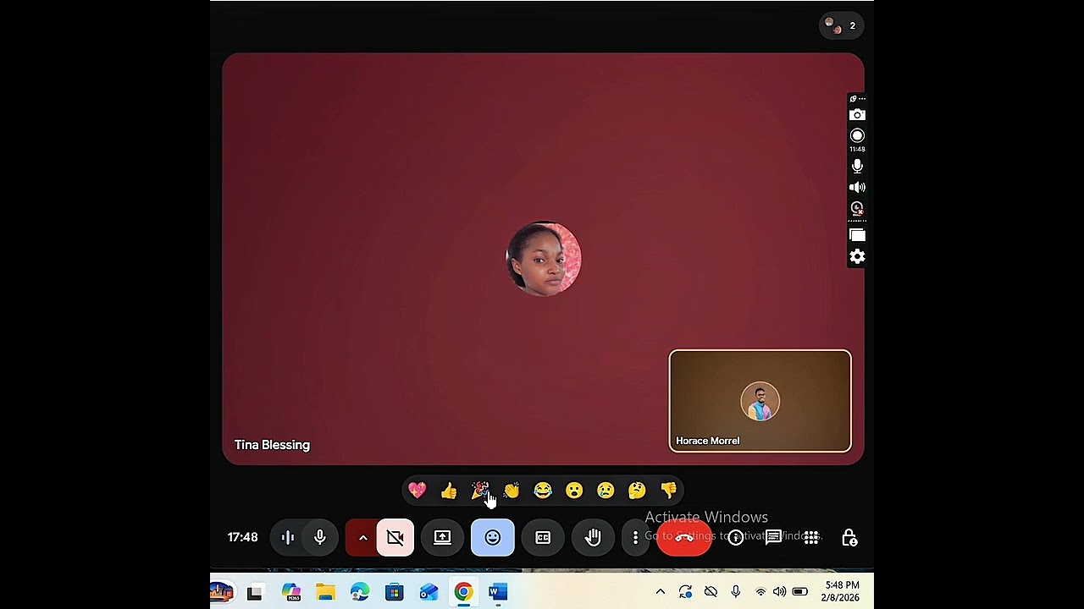Turn on closed captions
The height and width of the screenshot is (609, 1084).
(543, 537)
